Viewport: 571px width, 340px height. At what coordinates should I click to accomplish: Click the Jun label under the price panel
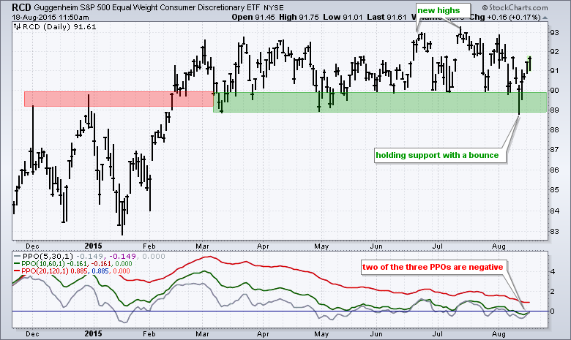point(376,246)
